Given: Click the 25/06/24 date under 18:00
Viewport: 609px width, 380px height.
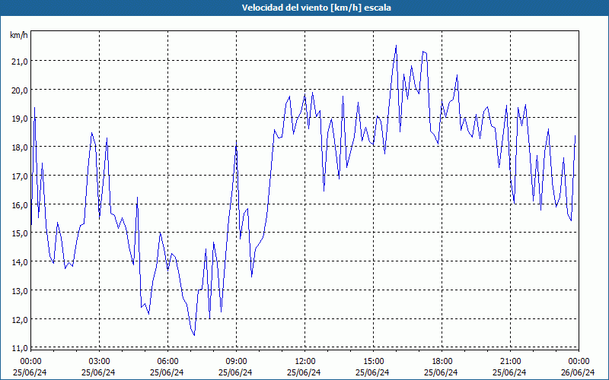Looking at the screenshot, I should coord(441,372).
